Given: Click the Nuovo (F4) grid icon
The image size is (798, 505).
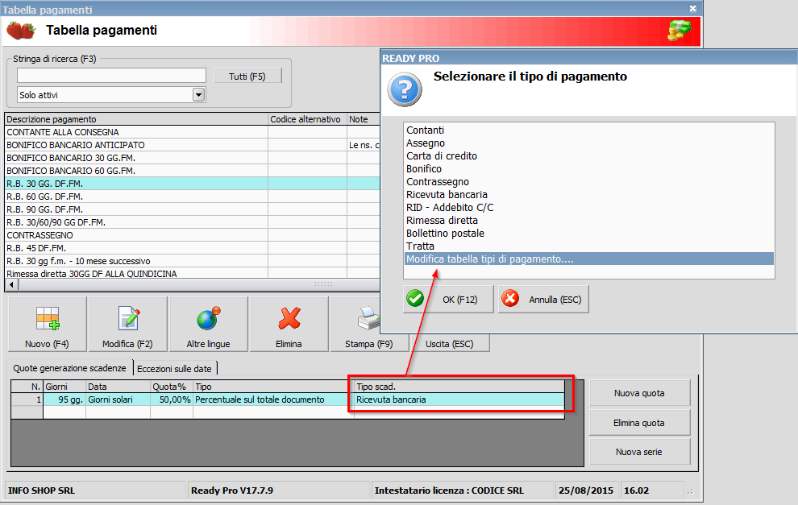Looking at the screenshot, I should (x=48, y=319).
